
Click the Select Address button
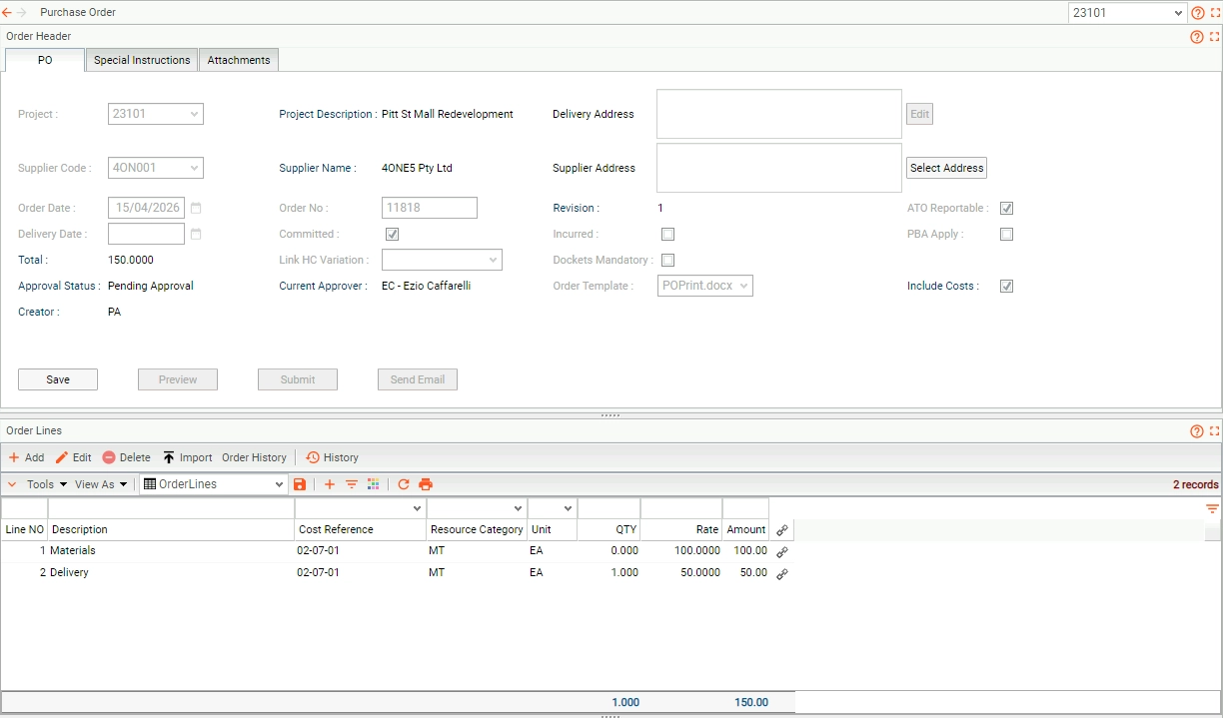[x=946, y=168]
